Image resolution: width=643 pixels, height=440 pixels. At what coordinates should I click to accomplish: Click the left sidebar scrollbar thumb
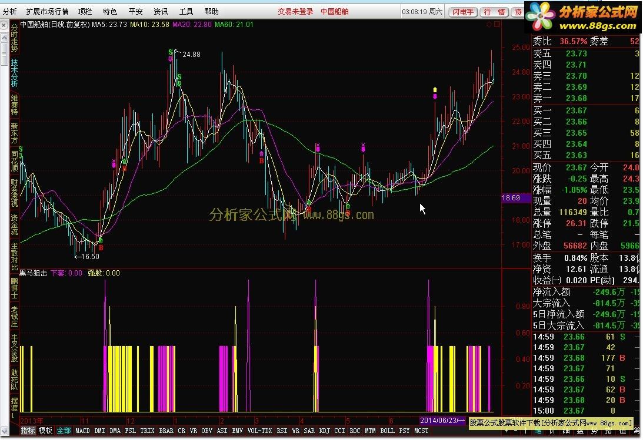coord(4,53)
